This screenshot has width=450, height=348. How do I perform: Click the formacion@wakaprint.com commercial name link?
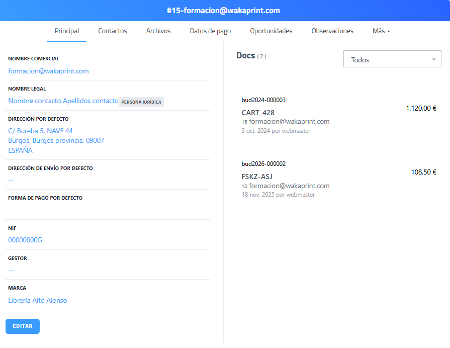[x=48, y=71]
